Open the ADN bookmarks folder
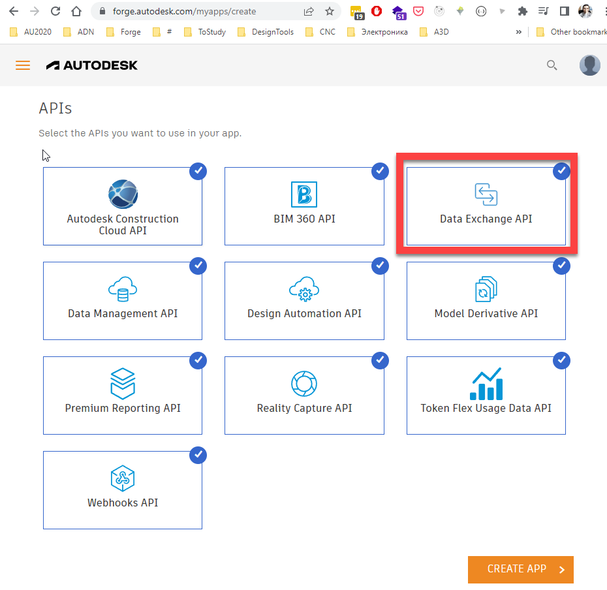This screenshot has height=590, width=607. pyautogui.click(x=79, y=32)
